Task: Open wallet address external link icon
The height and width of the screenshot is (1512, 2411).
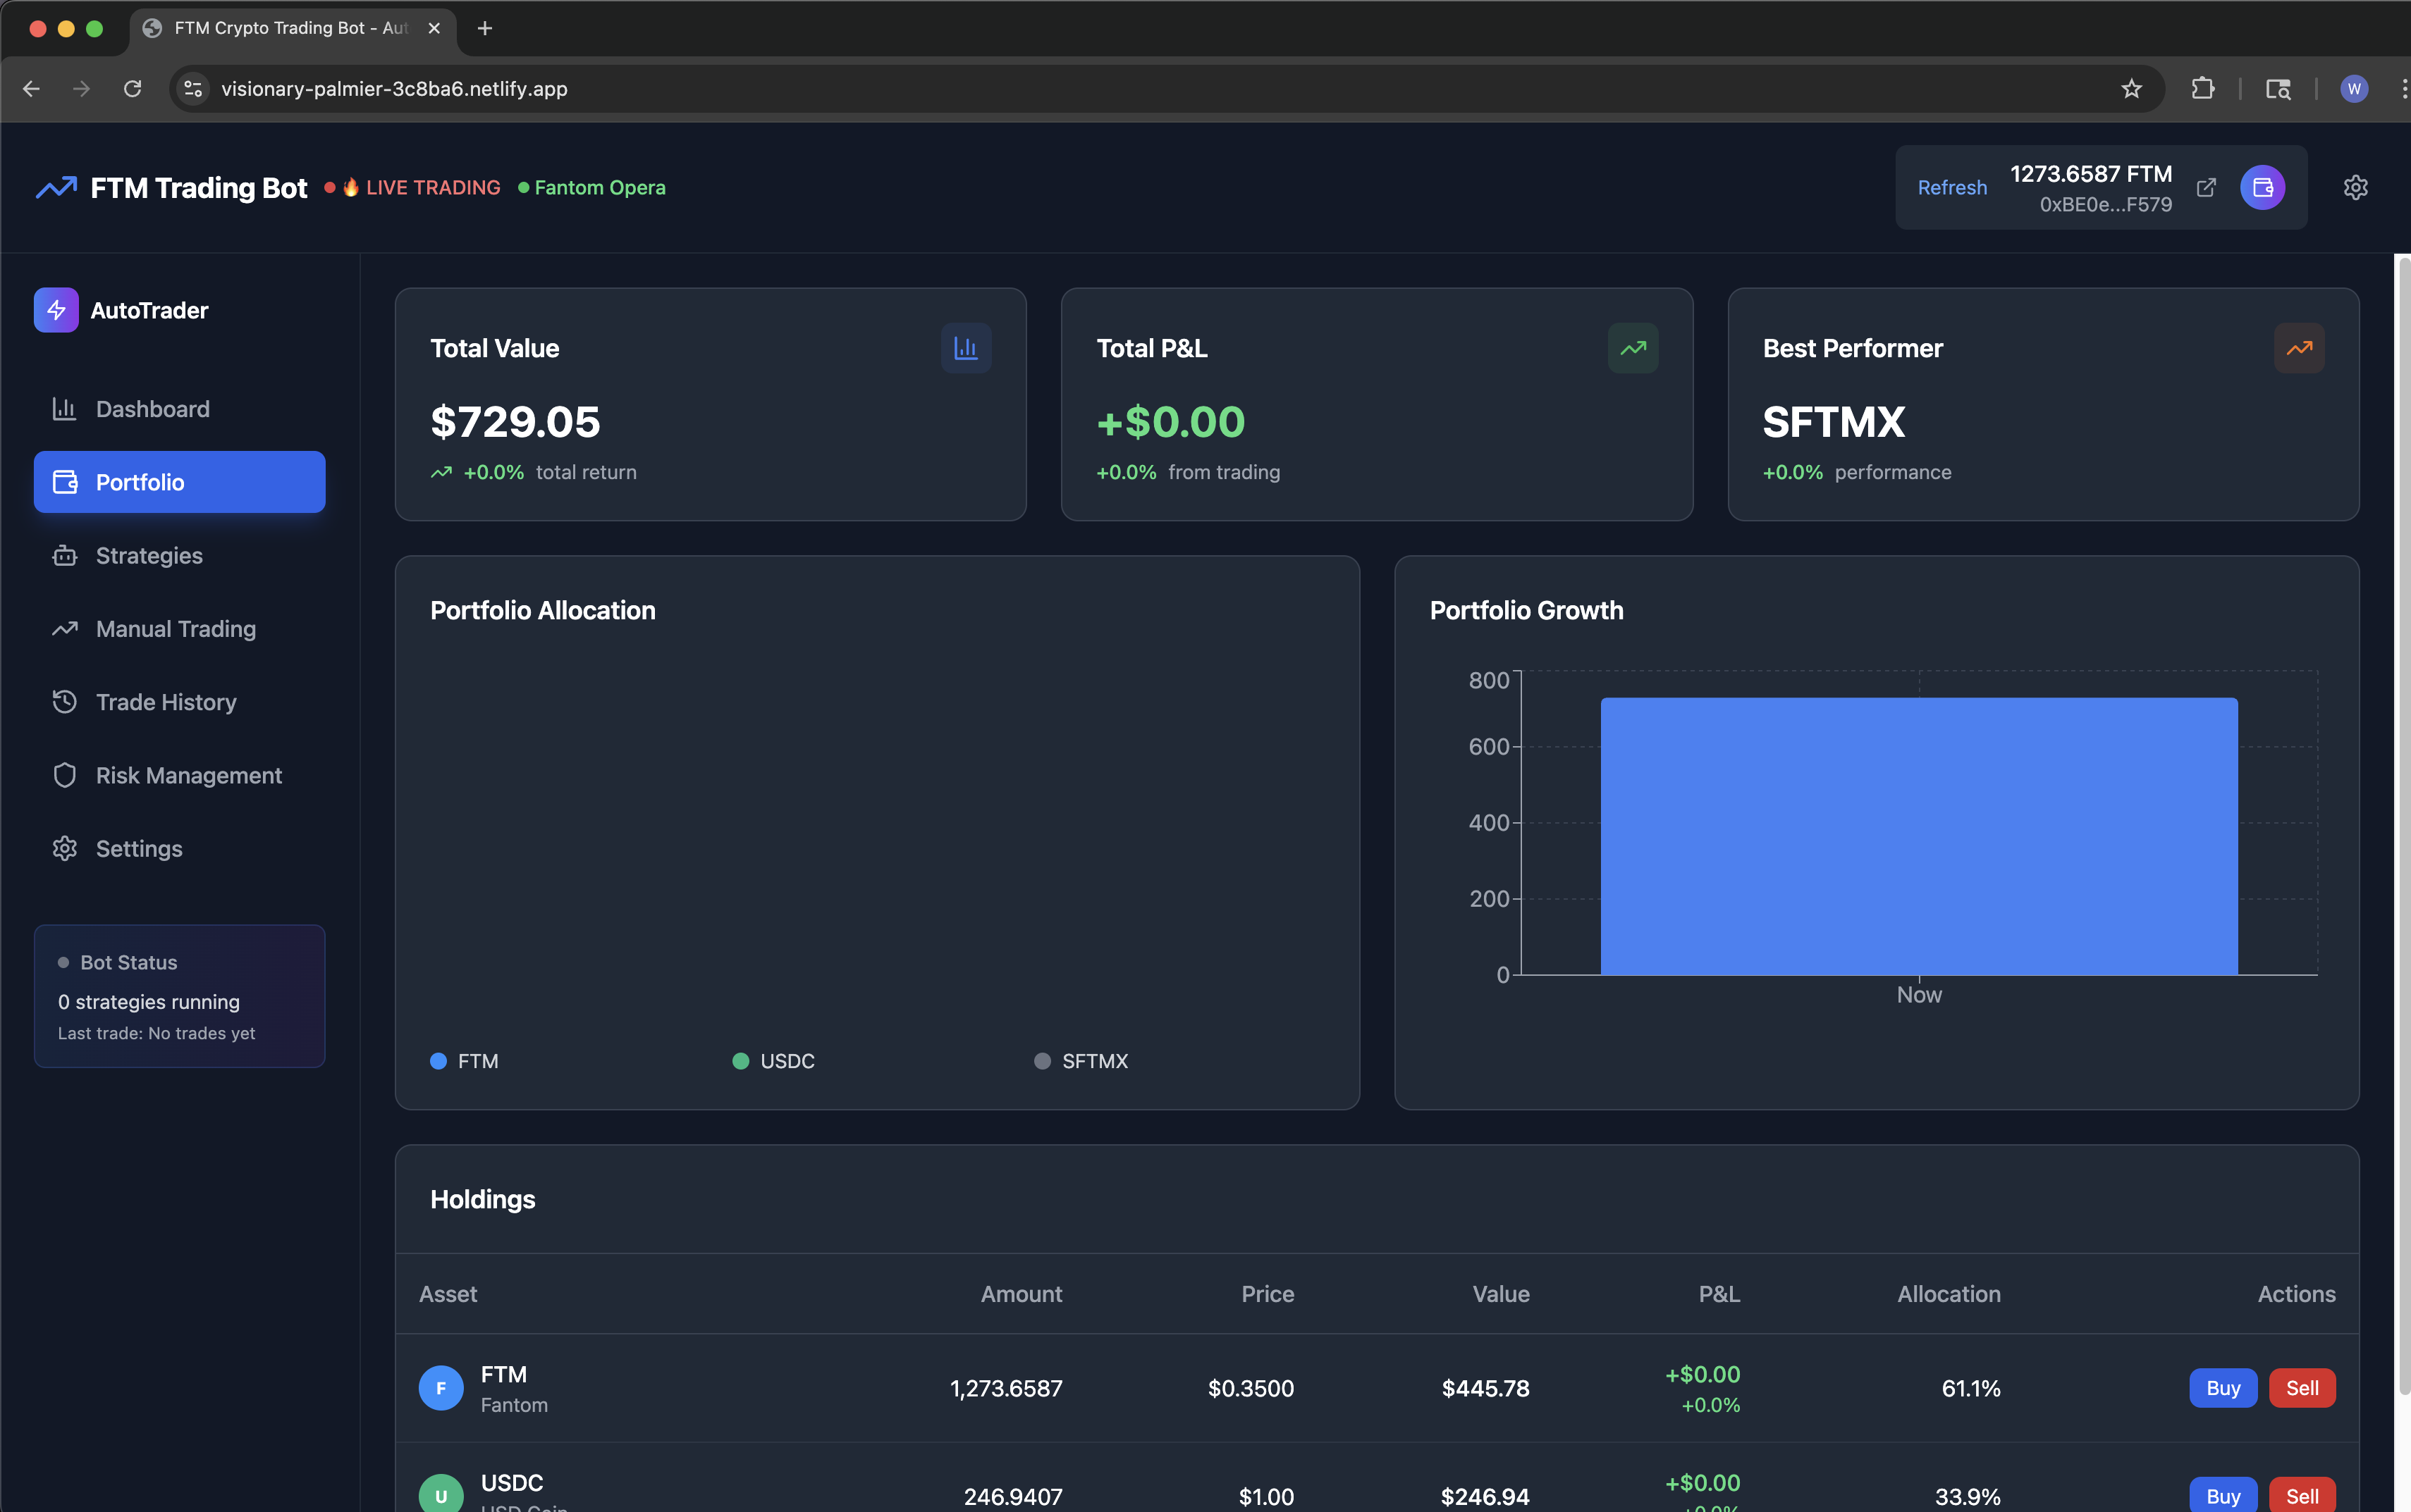Action: [2206, 187]
